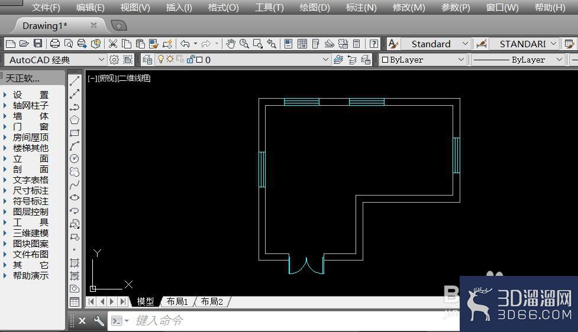Image resolution: width=578 pixels, height=332 pixels.
Task: Select the Rectangle tool
Action: 75,133
